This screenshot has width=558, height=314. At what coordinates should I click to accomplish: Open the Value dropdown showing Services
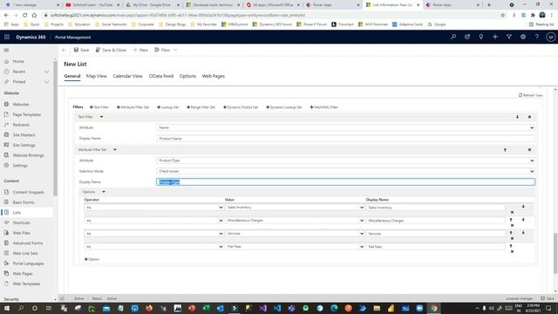(295, 234)
